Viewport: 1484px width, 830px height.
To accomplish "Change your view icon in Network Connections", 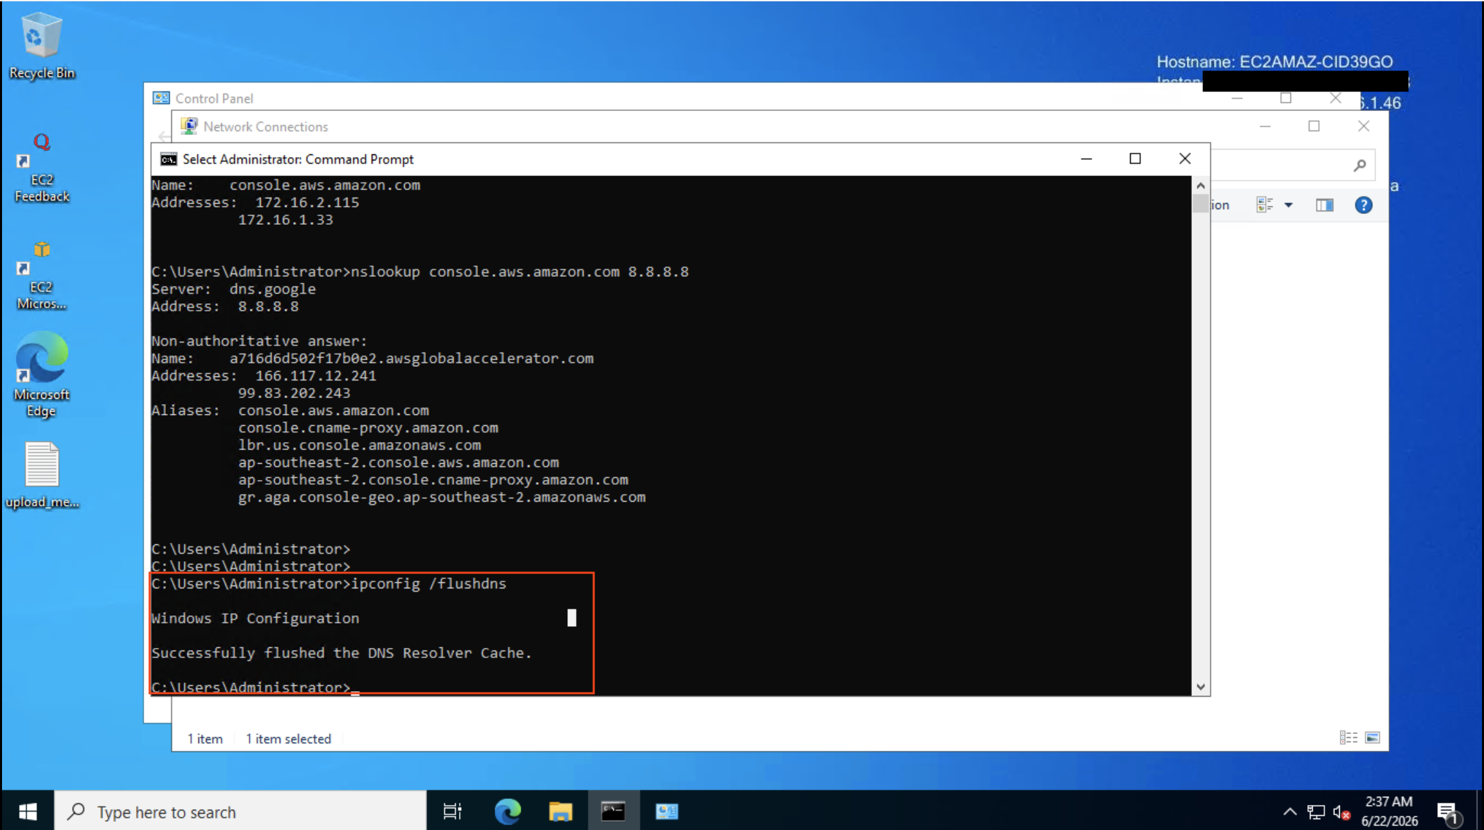I will pos(1264,204).
